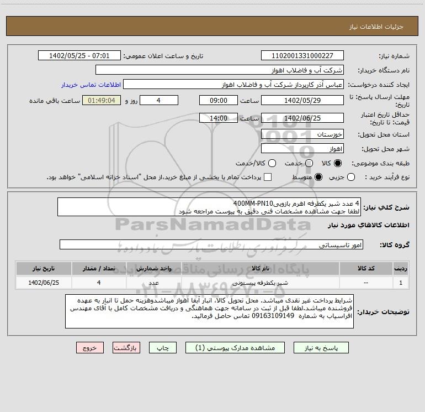The image size is (425, 412).
Task: Click requester field عباس آذر کارپرداز
Action: pyautogui.click(x=233, y=85)
